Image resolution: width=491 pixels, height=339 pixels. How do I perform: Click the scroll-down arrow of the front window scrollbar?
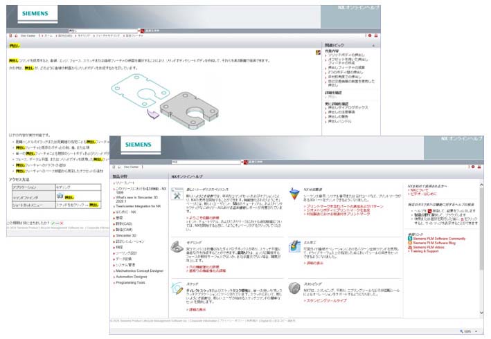coord(481,313)
